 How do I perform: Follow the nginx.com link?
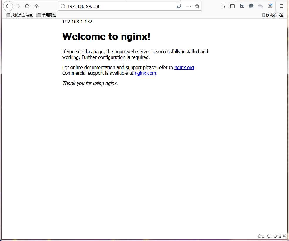tap(145, 73)
